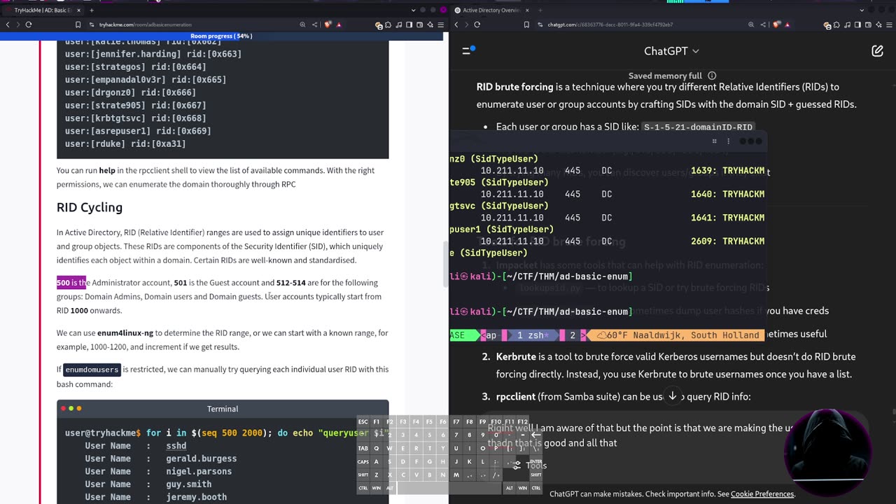This screenshot has width=896, height=504.
Task: Click user:[asrepuser1] rid:[0x669] line
Action: (138, 131)
